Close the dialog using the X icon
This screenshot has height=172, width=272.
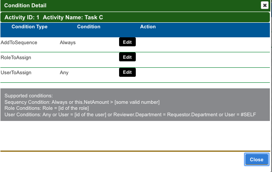tap(264, 6)
